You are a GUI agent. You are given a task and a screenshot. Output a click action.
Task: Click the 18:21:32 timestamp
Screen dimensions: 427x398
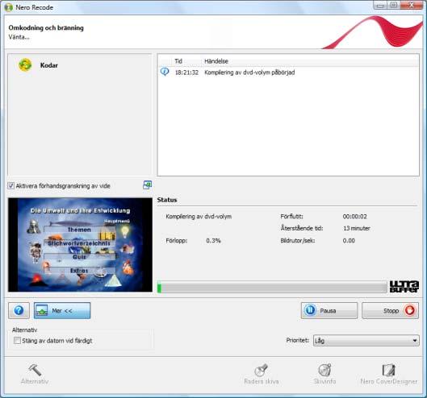(186, 73)
